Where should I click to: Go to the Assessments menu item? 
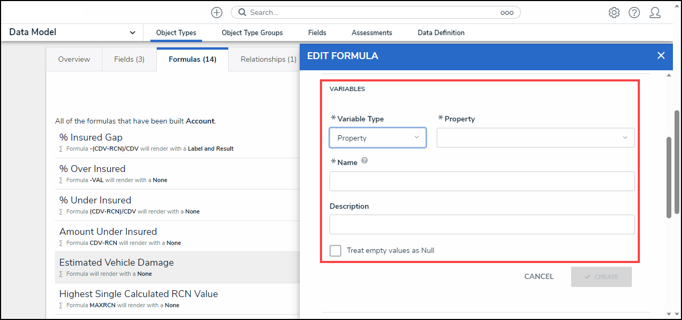pyautogui.click(x=372, y=32)
